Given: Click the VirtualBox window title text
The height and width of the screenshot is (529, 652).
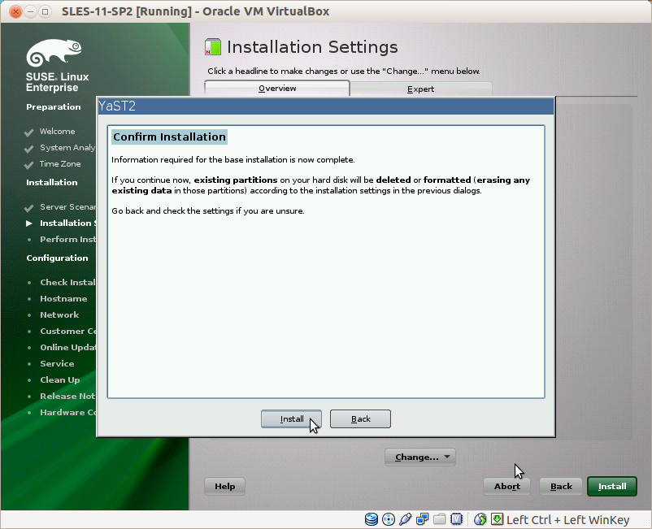Looking at the screenshot, I should tap(195, 11).
